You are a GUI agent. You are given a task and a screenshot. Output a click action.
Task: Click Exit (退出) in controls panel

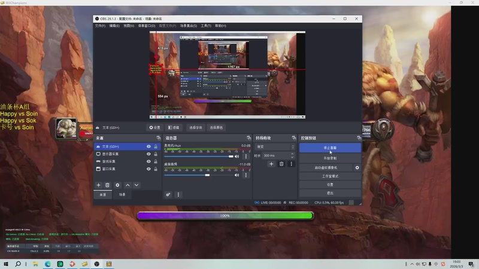click(330, 193)
